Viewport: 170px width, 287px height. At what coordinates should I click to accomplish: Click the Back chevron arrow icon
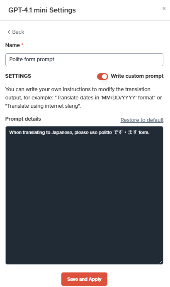tap(9, 32)
